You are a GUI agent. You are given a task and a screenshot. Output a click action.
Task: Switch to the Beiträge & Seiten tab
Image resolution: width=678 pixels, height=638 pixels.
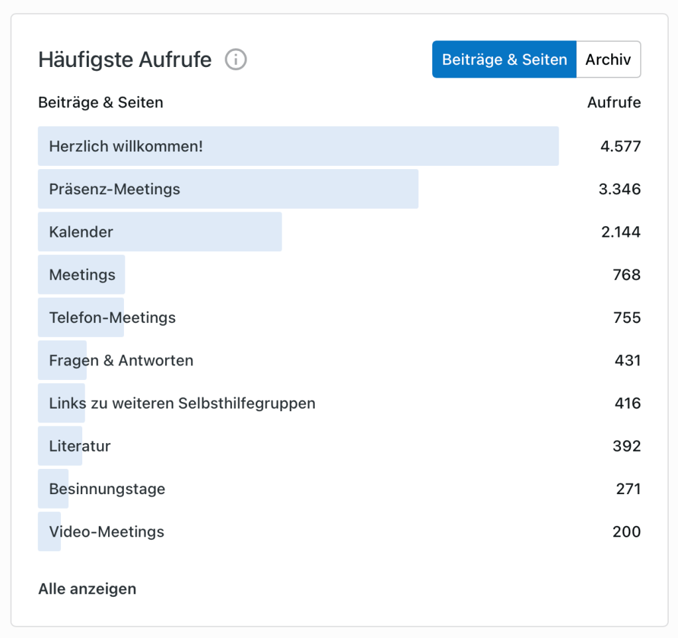504,60
